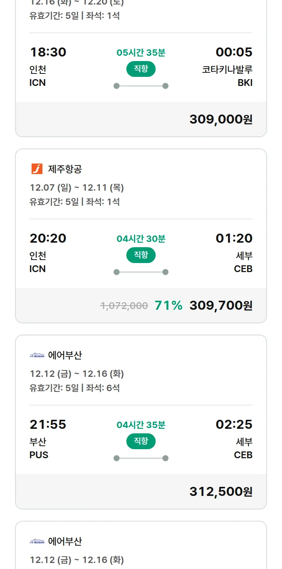Screen dimensions: 282x569
Task: Click the 71% discount label
Action: (x=168, y=305)
